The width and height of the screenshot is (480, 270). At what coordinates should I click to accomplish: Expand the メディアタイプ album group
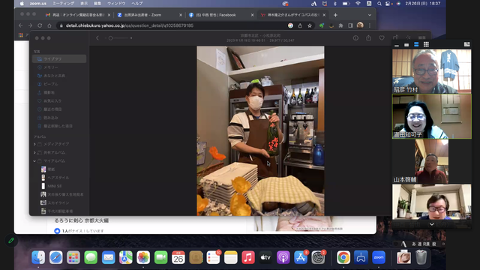[x=34, y=144]
